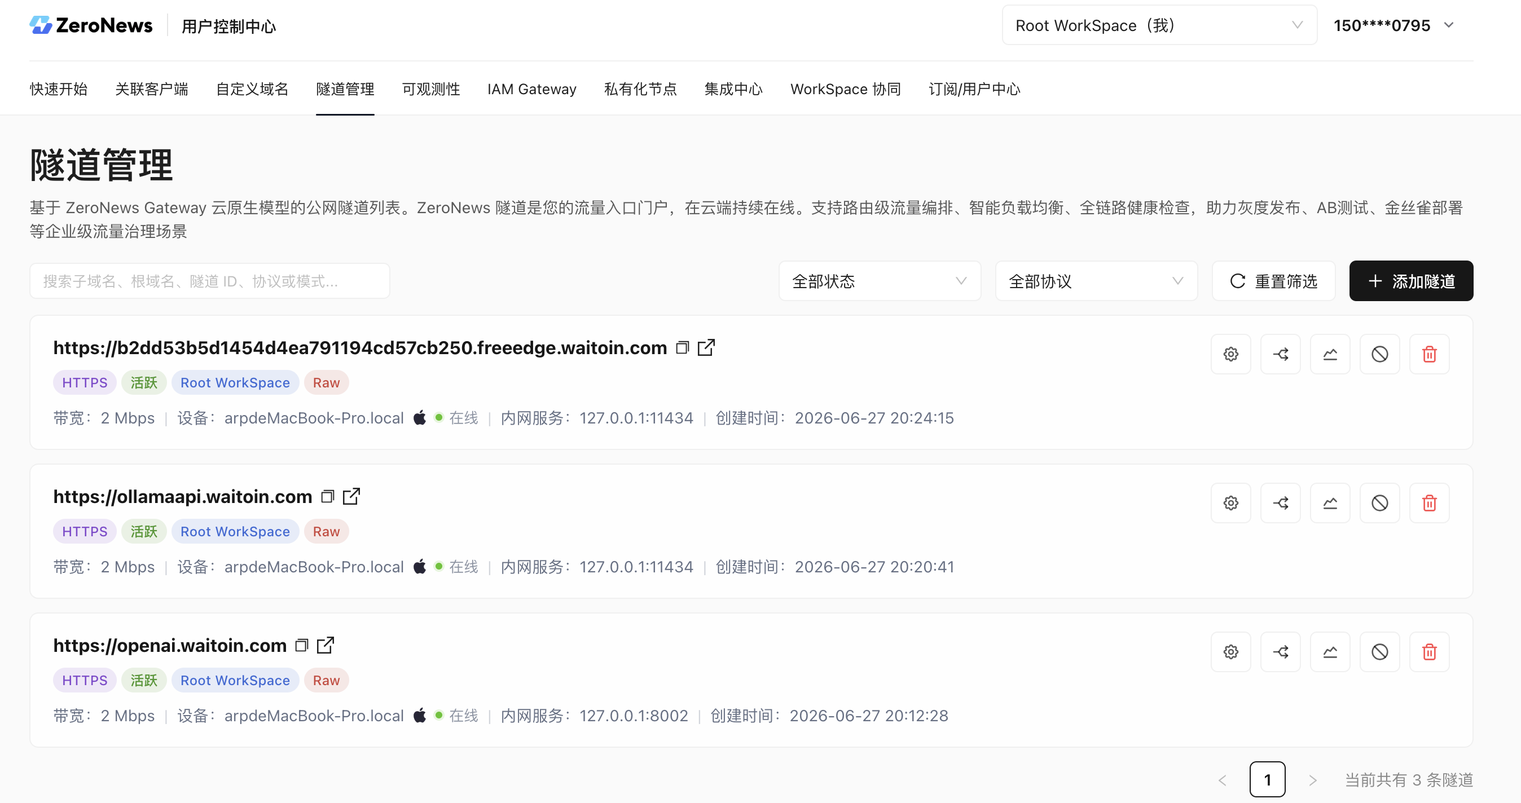Switch to the 关联客户端 tab
Screen dimensions: 1521x803
click(x=152, y=89)
